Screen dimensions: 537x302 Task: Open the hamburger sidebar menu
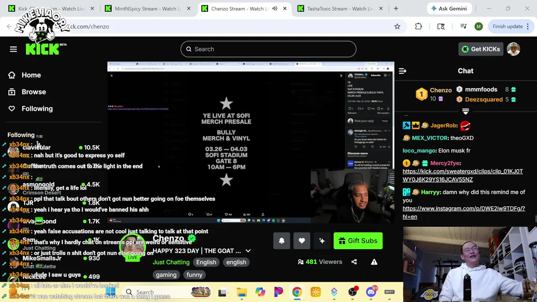[x=13, y=49]
